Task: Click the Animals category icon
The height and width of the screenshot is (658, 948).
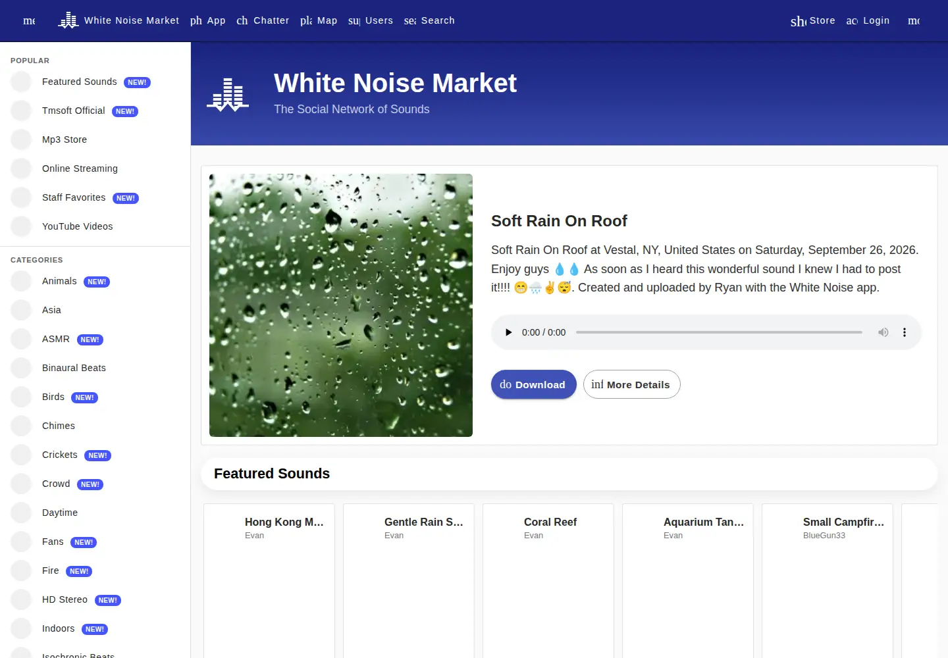Action: pyautogui.click(x=21, y=281)
